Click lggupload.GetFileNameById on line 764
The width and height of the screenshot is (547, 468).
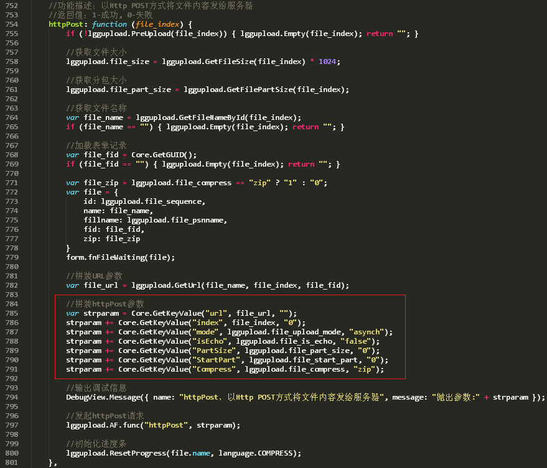(190, 117)
